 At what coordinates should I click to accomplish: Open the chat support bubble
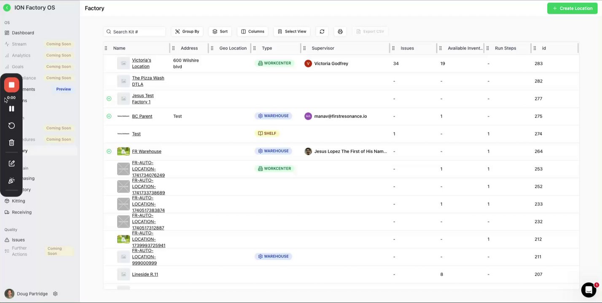589,290
